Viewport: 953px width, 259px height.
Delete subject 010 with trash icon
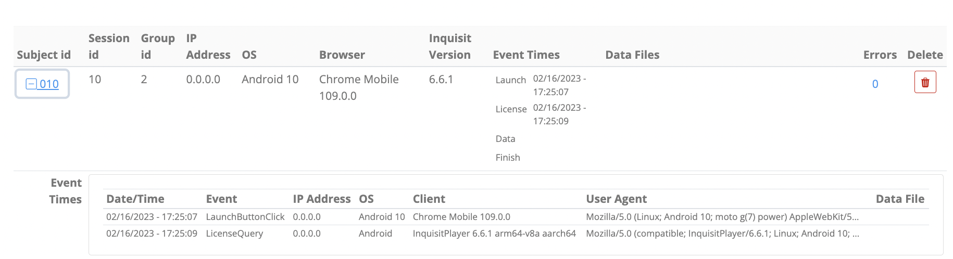925,82
